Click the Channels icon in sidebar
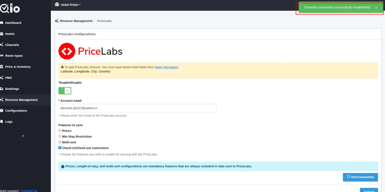 2,45
